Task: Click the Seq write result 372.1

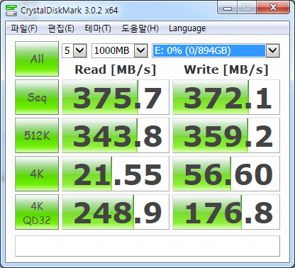Action: pos(226,97)
